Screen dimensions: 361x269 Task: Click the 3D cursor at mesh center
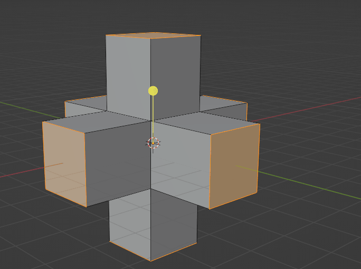click(153, 143)
